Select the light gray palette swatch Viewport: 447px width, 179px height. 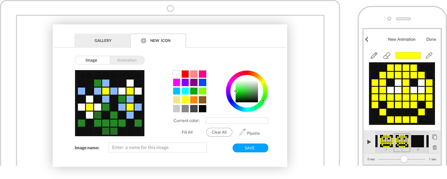177,109
